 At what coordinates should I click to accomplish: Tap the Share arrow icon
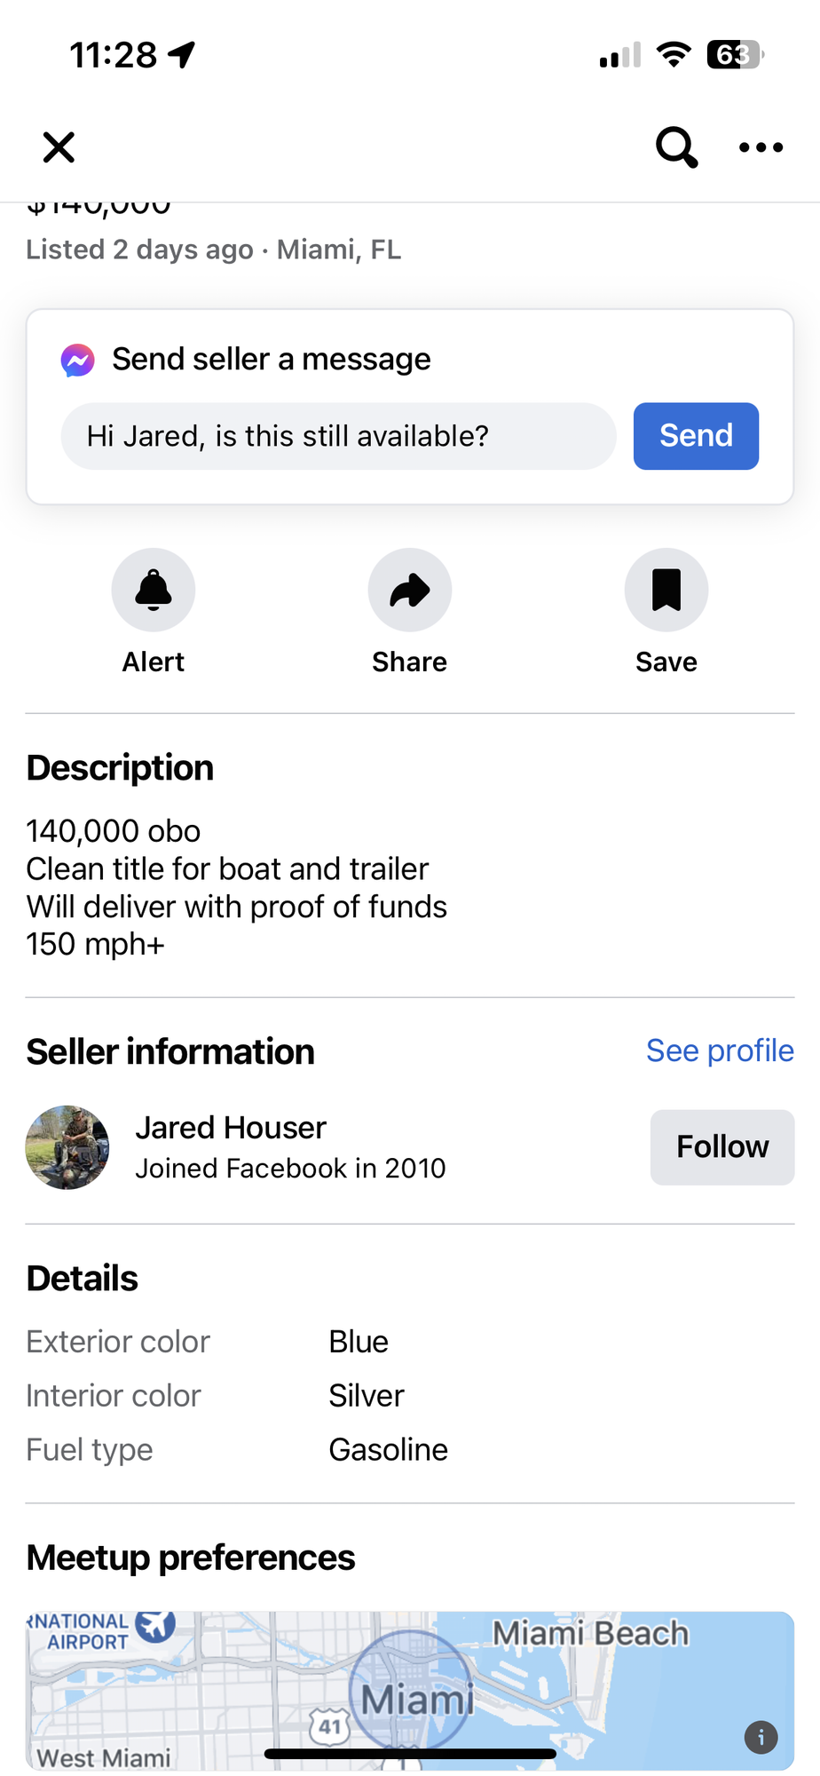[409, 590]
